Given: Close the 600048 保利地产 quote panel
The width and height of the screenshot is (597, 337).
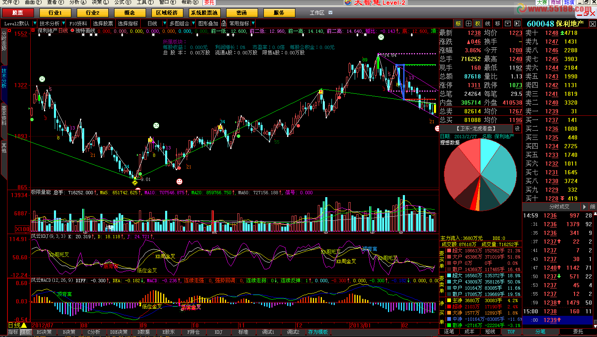Looking at the screenshot, I should pyautogui.click(x=592, y=23).
